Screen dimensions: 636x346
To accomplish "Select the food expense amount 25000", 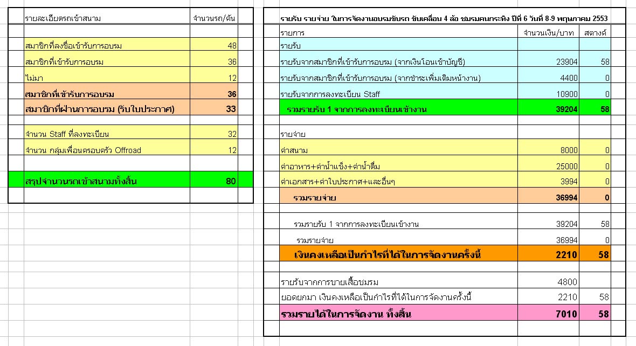I will pyautogui.click(x=548, y=166).
